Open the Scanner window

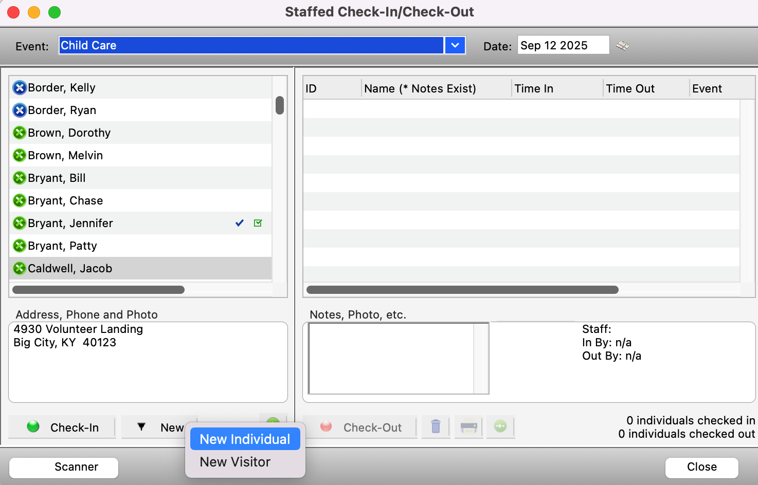pos(63,467)
